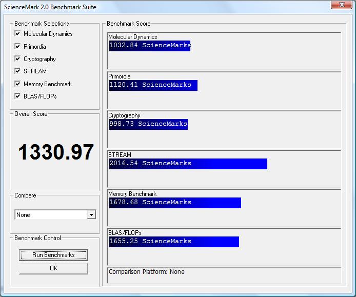Click the 1655.25 ScienceMarks BLAS/FLOPs bar

point(174,242)
